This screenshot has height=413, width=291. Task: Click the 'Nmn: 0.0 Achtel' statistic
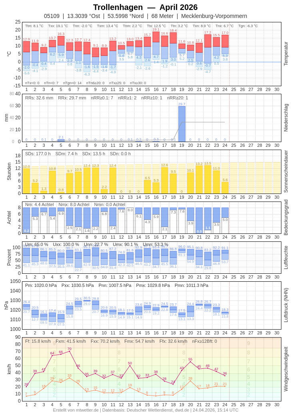pyautogui.click(x=110, y=204)
